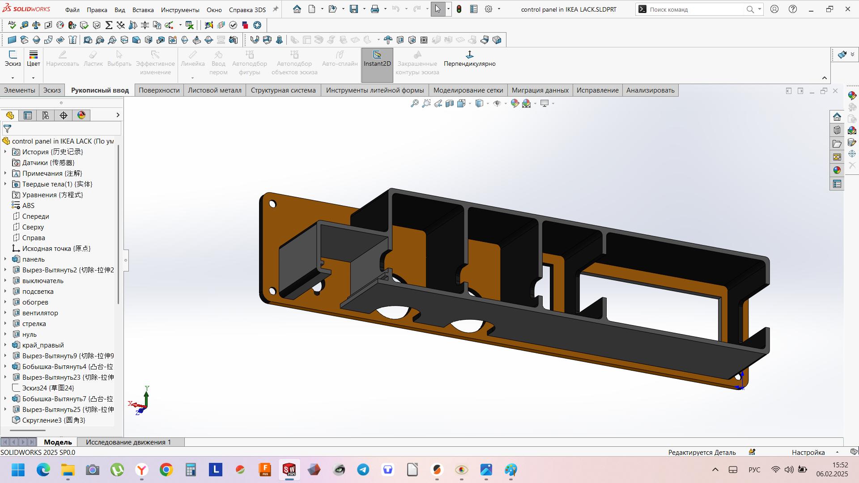Click the feature tree vertical scrollbar
The image size is (859, 483).
[x=118, y=224]
